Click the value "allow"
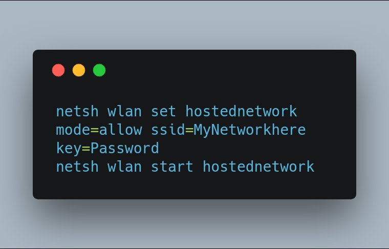Viewport: 389px width, 249px height. tap(121, 130)
